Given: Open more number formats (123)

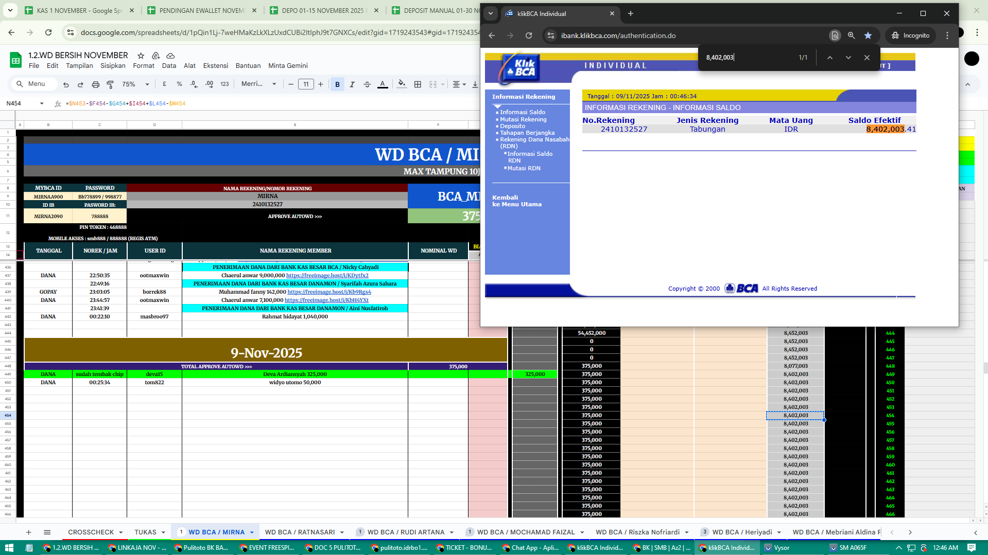Looking at the screenshot, I should tap(224, 84).
